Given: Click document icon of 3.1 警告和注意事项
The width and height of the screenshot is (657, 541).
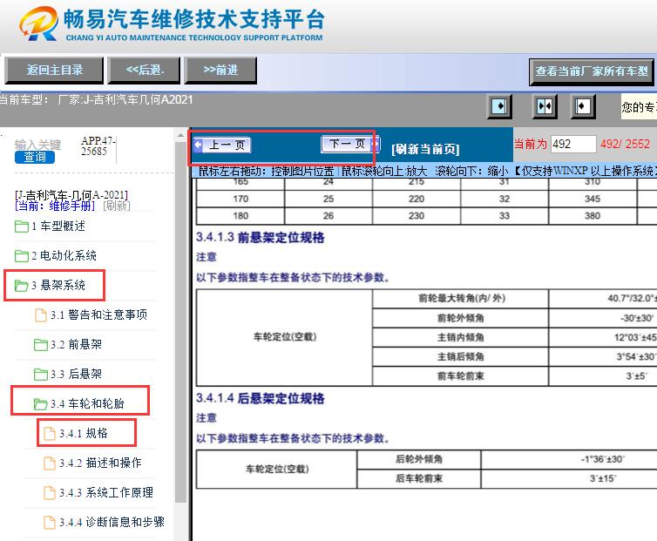Looking at the screenshot, I should [41, 314].
